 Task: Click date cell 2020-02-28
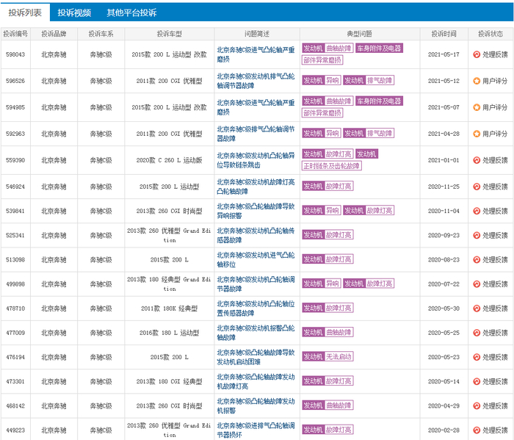pyautogui.click(x=444, y=430)
